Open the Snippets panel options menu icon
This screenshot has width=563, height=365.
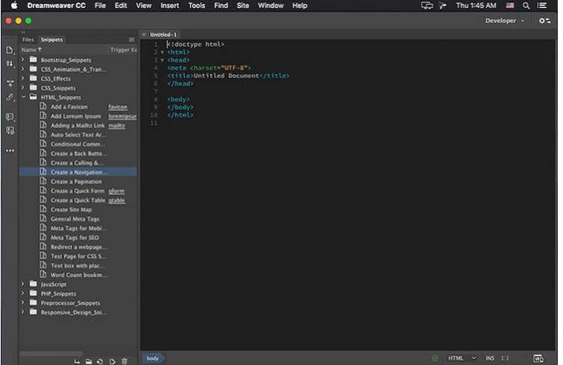(131, 39)
